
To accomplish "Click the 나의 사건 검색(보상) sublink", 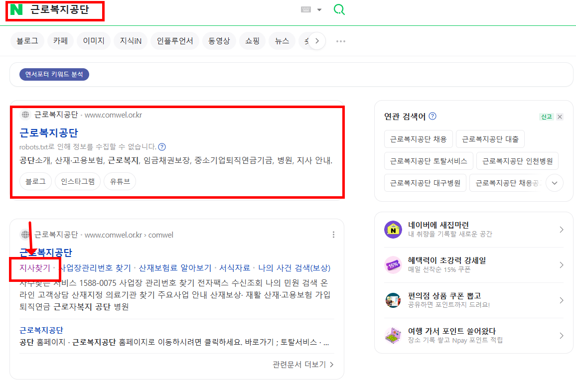I will 294,268.
